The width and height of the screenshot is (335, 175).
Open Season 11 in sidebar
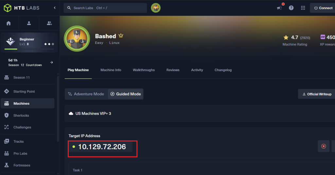tap(27, 78)
